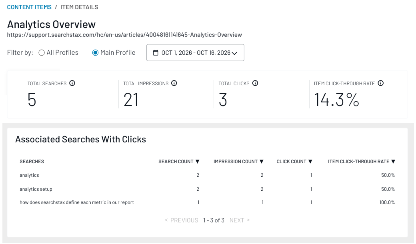Go to Content Items breadcrumb

[x=29, y=7]
